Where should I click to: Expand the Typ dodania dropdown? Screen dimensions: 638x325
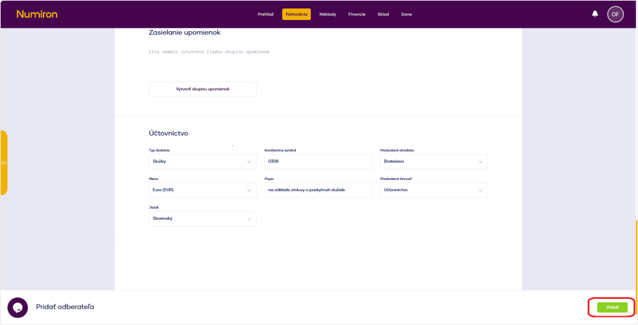(x=202, y=161)
